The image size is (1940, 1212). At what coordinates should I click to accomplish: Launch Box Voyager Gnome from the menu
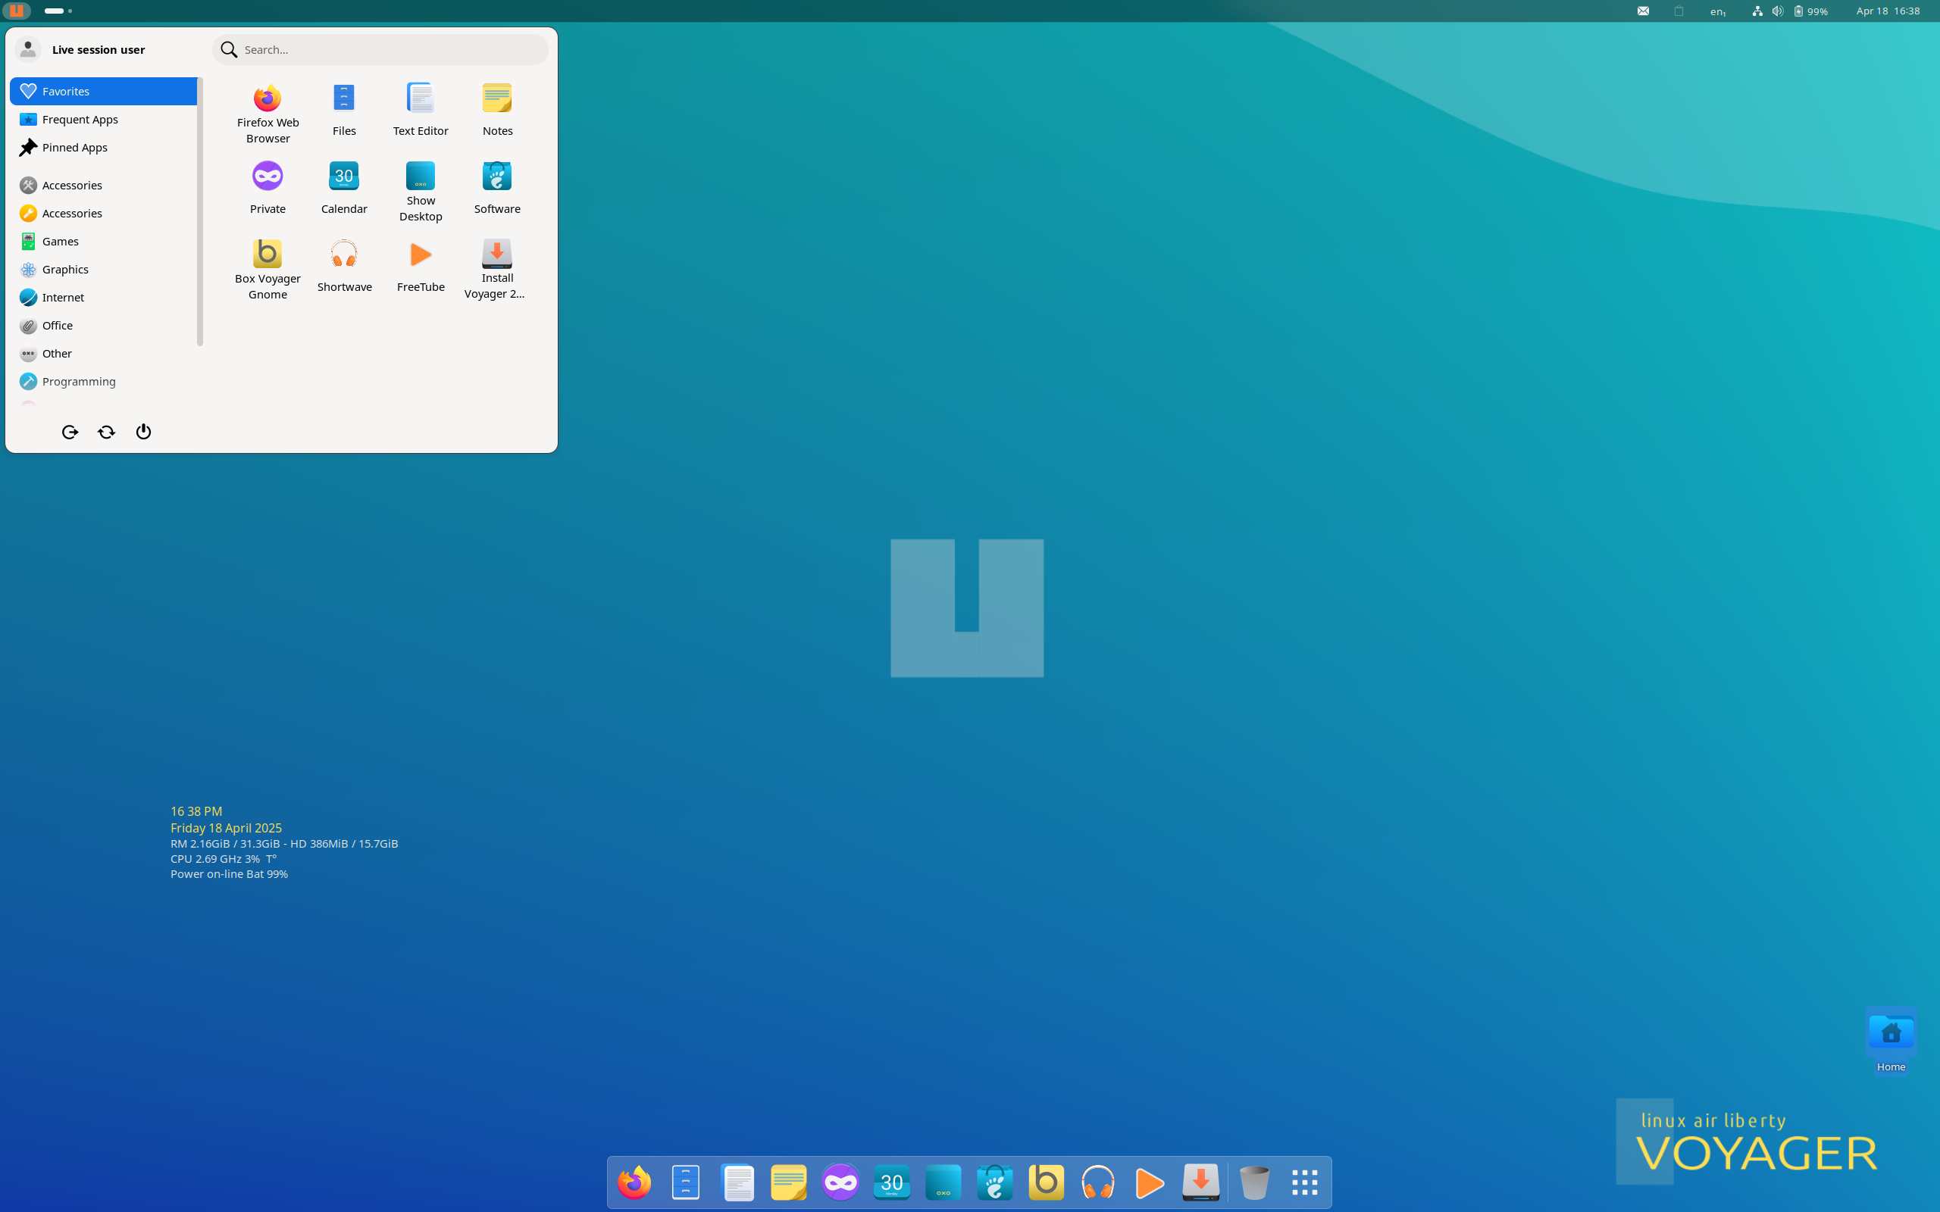point(268,270)
